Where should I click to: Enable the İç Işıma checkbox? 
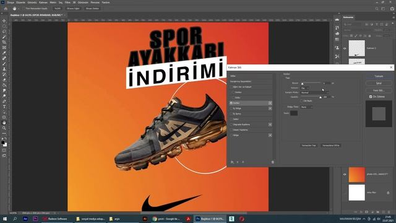[231, 114]
